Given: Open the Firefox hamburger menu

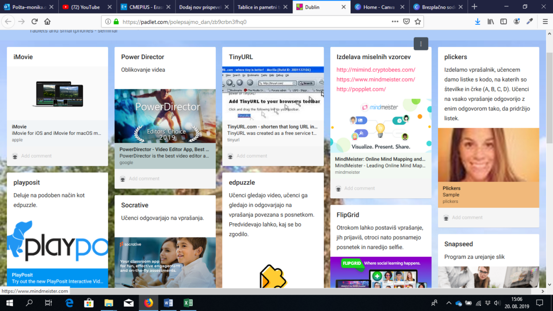Looking at the screenshot, I should tap(545, 21).
